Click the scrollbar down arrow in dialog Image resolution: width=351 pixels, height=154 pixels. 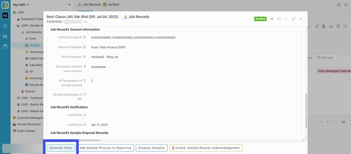pyautogui.click(x=306, y=138)
